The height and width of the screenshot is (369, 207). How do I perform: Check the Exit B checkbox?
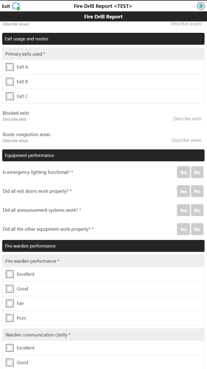click(10, 81)
